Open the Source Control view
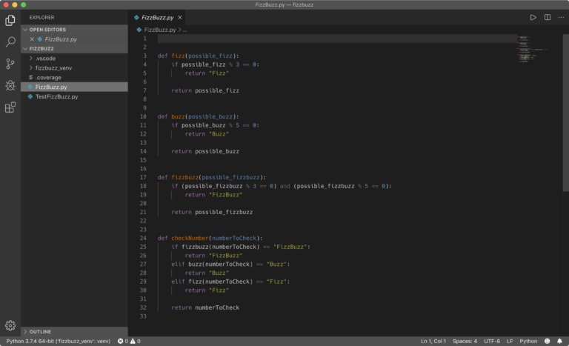Screen dimensions: 569x346 pos(10,64)
